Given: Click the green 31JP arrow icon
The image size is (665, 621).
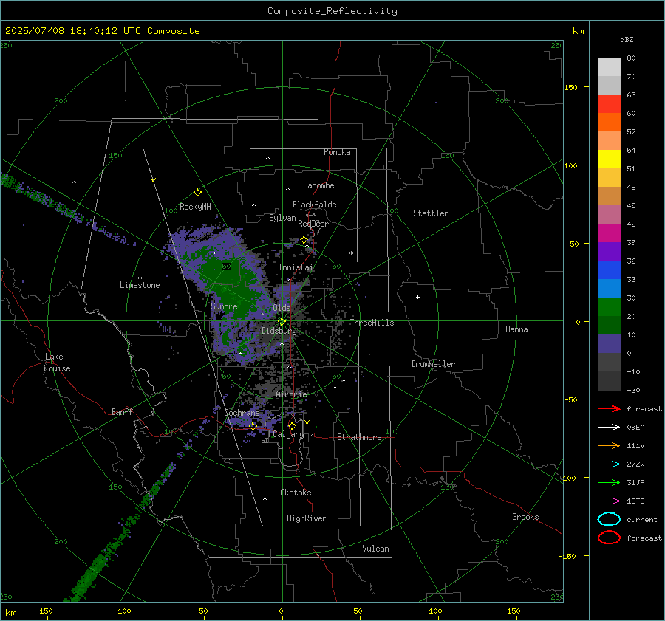Looking at the screenshot, I should (609, 482).
